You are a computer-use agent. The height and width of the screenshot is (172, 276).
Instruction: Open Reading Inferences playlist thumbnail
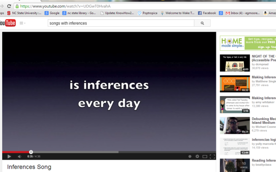(235, 166)
